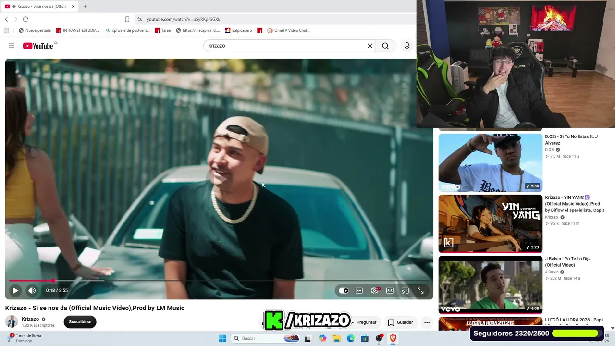615x346 pixels.
Task: Toggle the autoplay switch in the player
Action: 344,290
